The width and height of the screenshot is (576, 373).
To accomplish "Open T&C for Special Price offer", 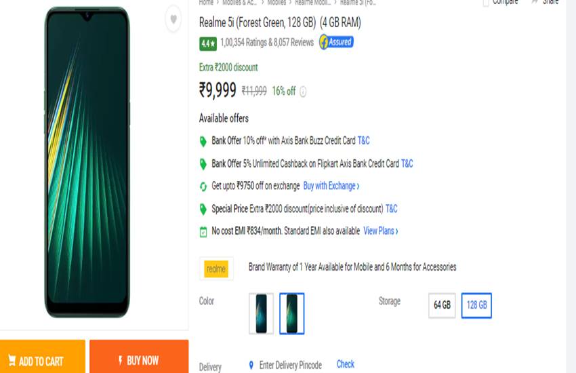I will coord(391,209).
